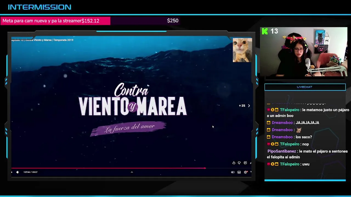Click the play button in video player

click(x=12, y=172)
